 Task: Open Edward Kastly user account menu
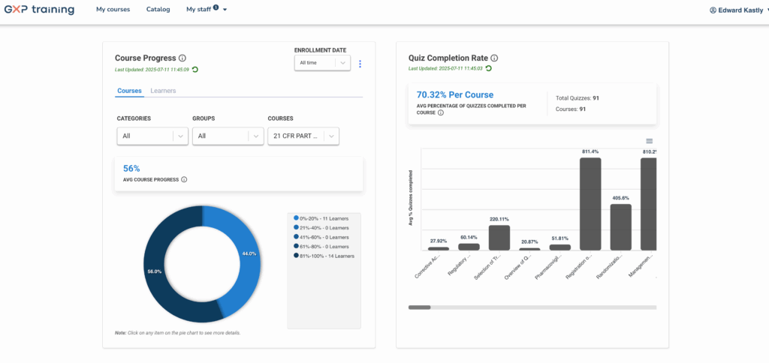[738, 10]
